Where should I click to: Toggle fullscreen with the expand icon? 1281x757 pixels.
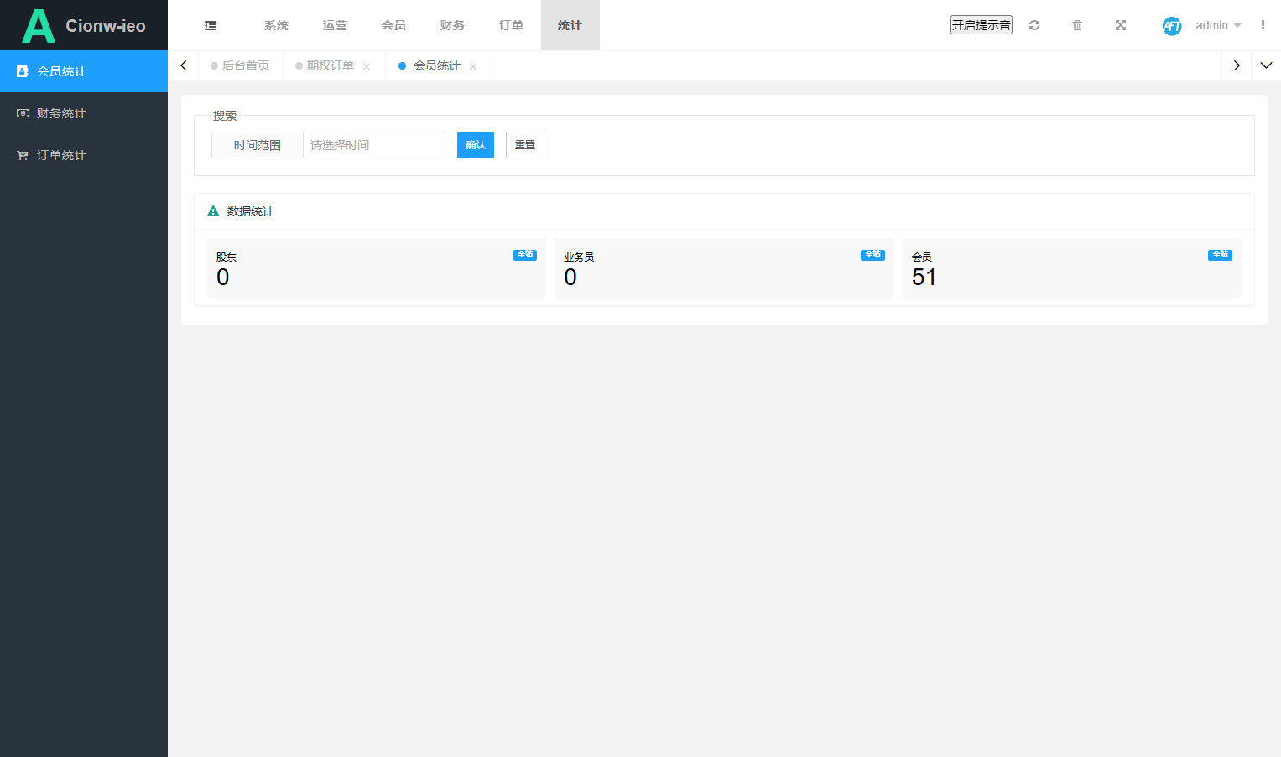tap(1121, 25)
